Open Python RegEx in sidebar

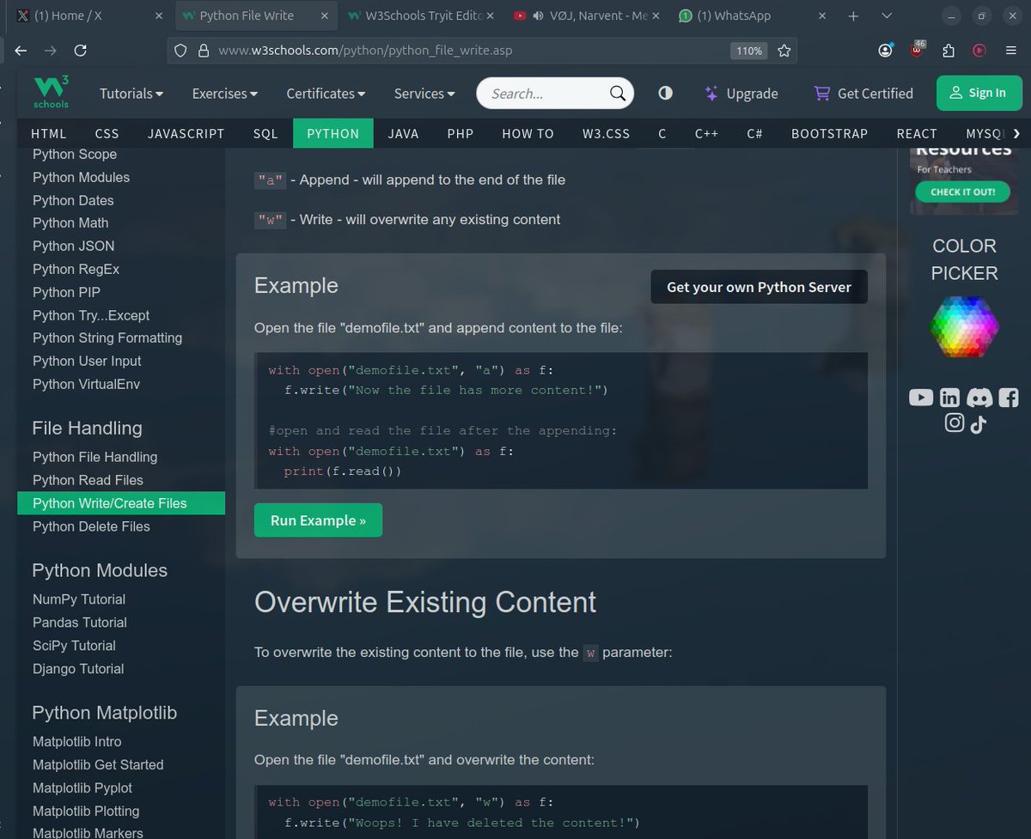[x=76, y=269]
